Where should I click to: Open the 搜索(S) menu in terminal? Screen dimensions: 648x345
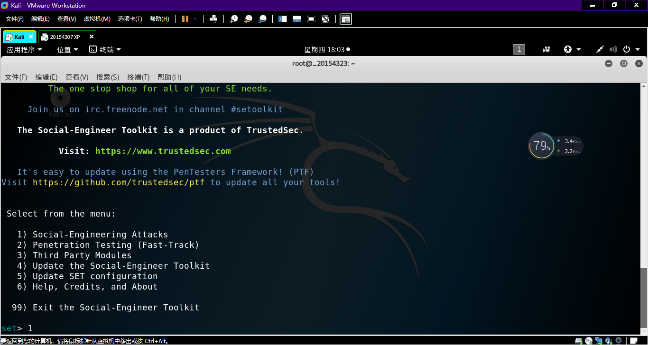tap(107, 77)
